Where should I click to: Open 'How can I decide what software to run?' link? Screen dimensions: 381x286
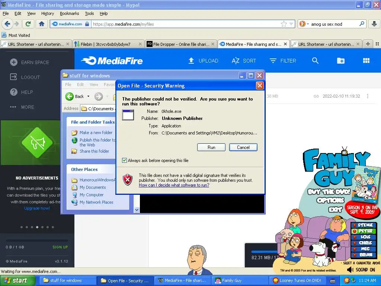click(x=174, y=185)
